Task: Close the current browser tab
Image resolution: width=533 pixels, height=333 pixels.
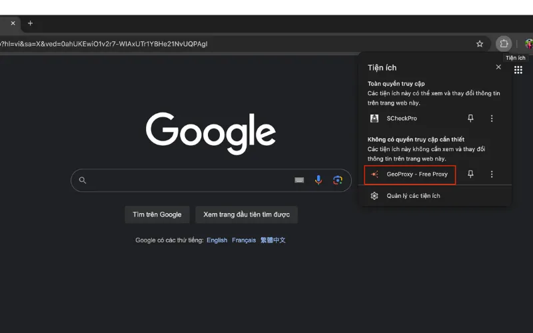Action: (13, 23)
